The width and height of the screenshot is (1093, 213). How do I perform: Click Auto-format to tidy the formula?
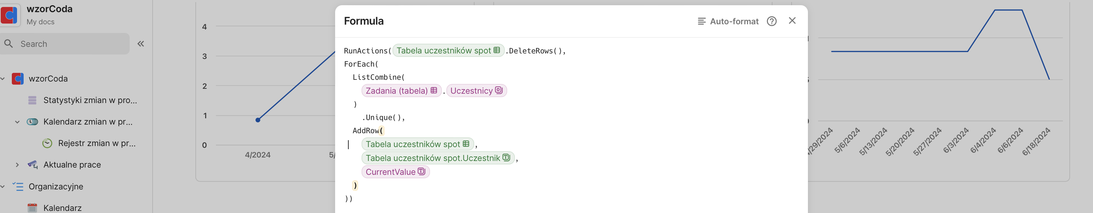tap(728, 21)
